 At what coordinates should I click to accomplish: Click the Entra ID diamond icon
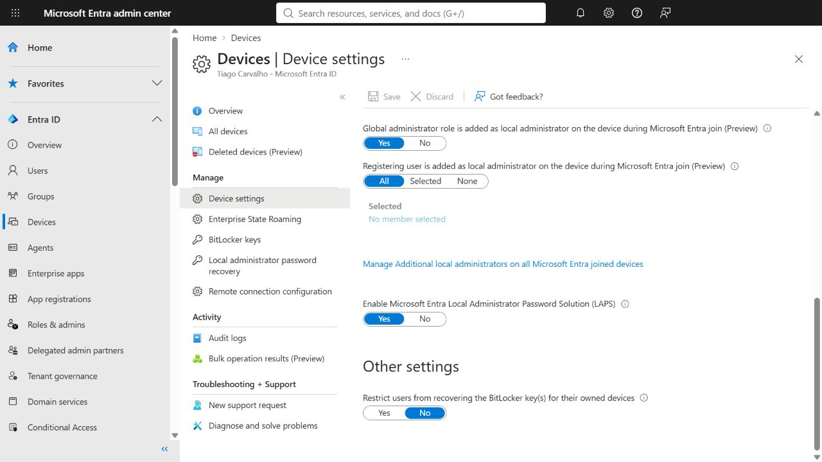coord(13,119)
